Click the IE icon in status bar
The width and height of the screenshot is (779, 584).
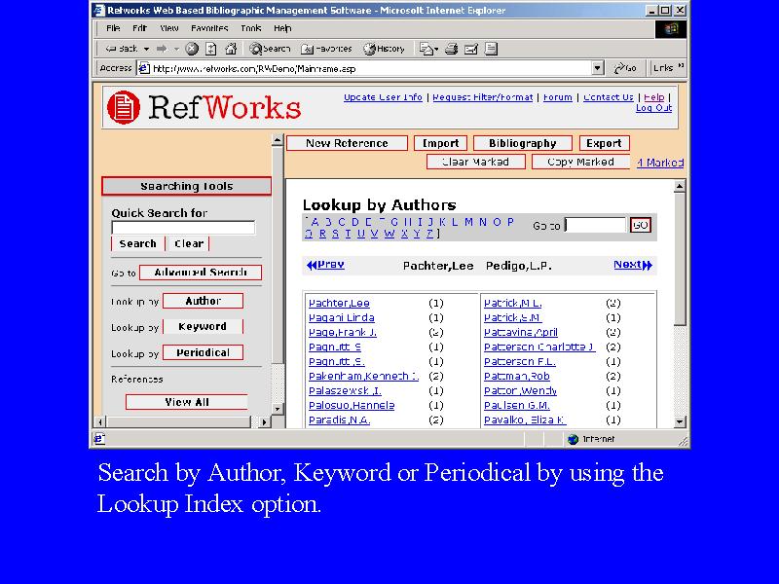(x=99, y=439)
